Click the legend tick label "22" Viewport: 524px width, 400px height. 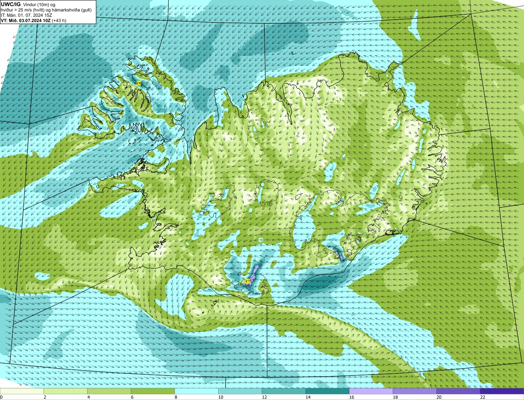point(483,397)
